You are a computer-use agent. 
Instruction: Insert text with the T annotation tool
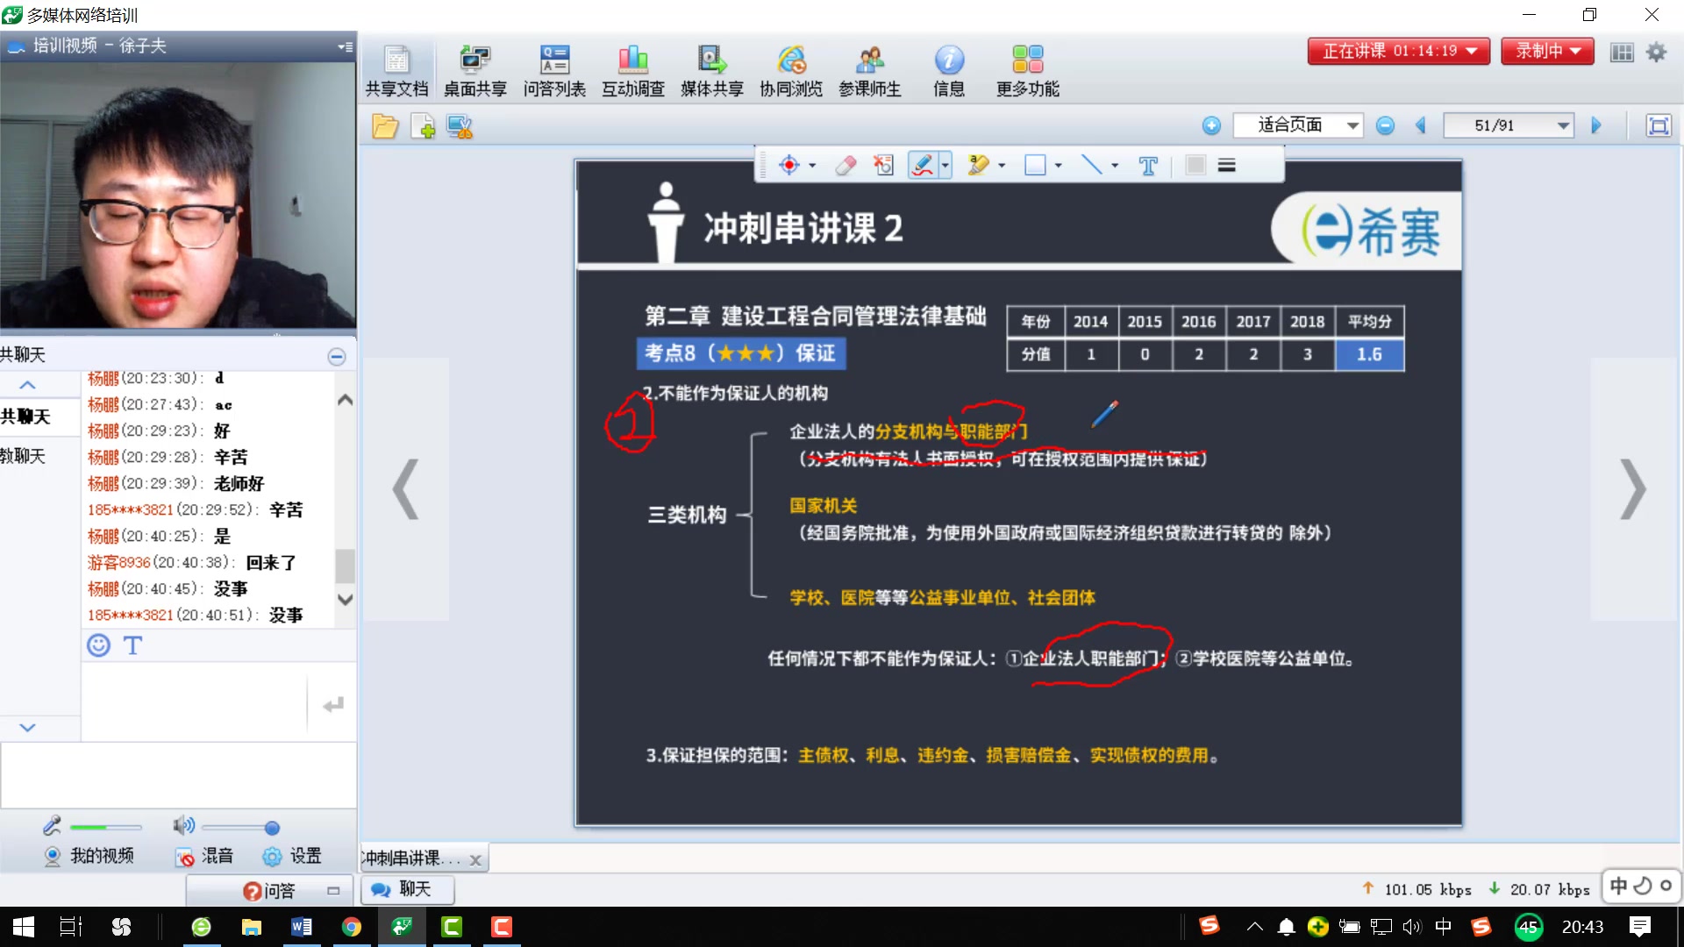coord(1148,165)
